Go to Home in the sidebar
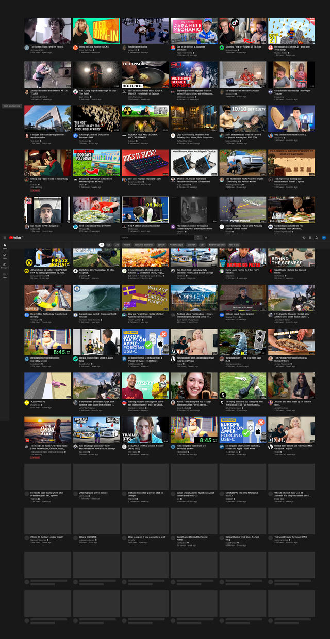The width and height of the screenshot is (330, 639). pyautogui.click(x=5, y=246)
